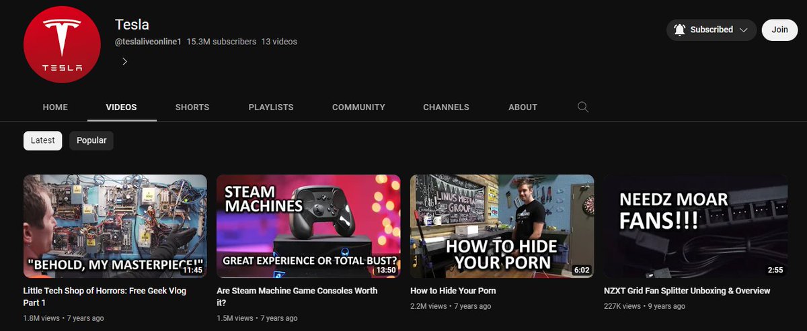Open How to Hide thumbnail with man
The width and height of the screenshot is (807, 331).
coord(502,226)
